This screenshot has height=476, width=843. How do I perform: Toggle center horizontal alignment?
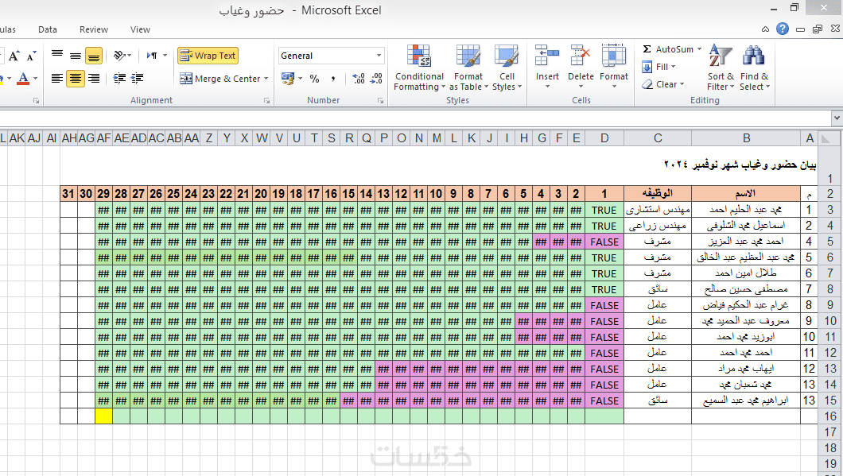pos(76,79)
